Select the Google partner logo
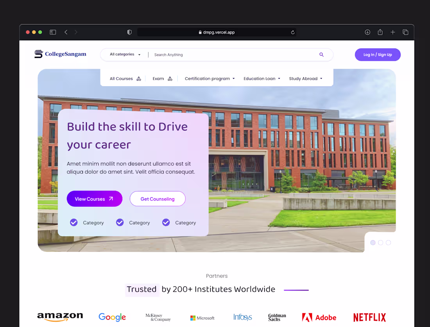The height and width of the screenshot is (327, 430). point(112,317)
